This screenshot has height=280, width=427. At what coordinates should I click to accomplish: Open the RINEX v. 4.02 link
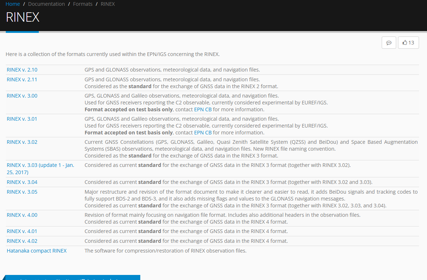[x=22, y=241]
